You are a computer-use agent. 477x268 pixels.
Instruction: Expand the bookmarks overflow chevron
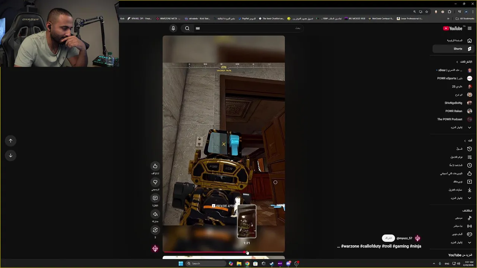448,19
